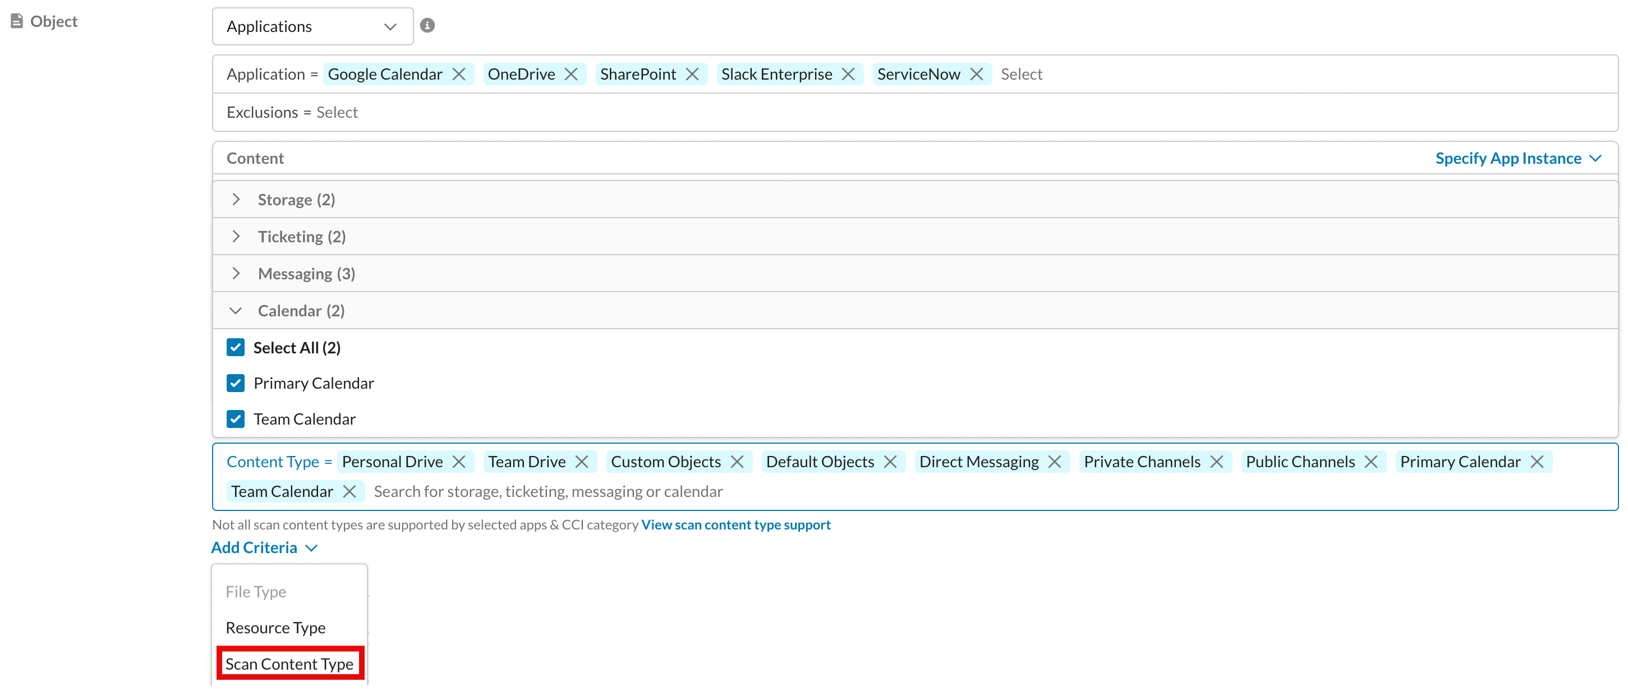1628x700 pixels.
Task: Remove Slack Enterprise from applications
Action: pos(849,74)
